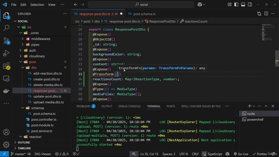This screenshot has height=157, width=279.
Task: Switch to the OUTPUT panel tab
Action: [107, 106]
